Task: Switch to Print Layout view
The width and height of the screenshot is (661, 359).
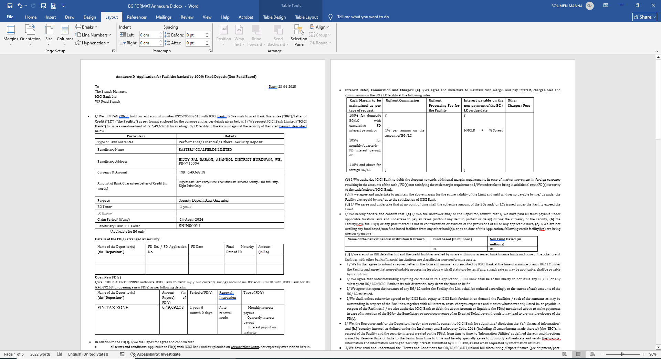Action: point(579,354)
